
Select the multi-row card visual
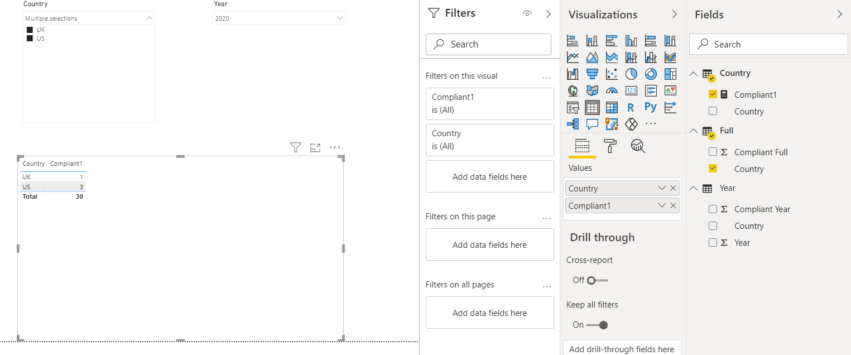[x=651, y=90]
